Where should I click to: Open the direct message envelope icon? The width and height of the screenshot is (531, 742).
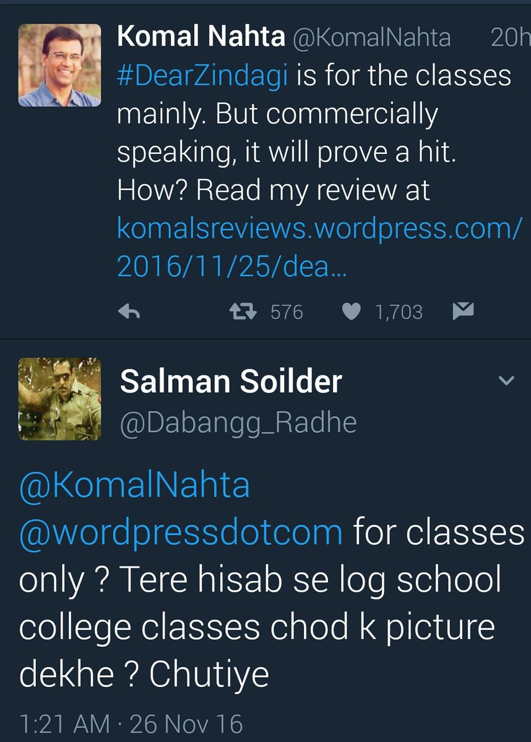pos(463,312)
